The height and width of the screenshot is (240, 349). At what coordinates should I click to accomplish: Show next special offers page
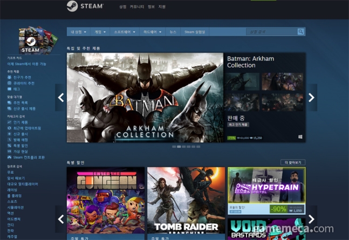311,219
